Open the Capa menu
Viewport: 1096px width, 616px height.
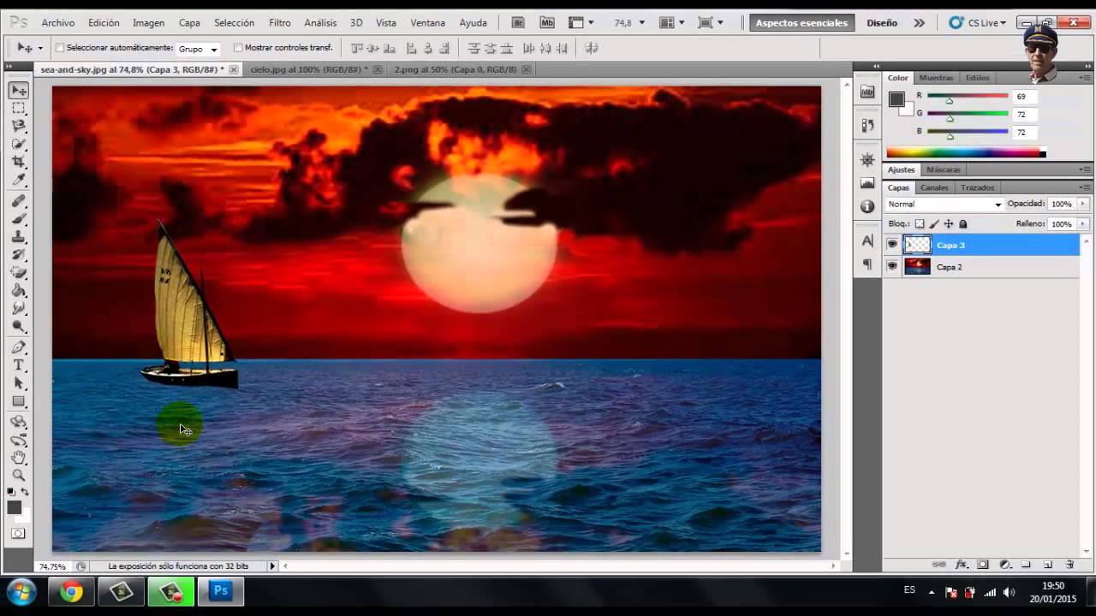[189, 23]
